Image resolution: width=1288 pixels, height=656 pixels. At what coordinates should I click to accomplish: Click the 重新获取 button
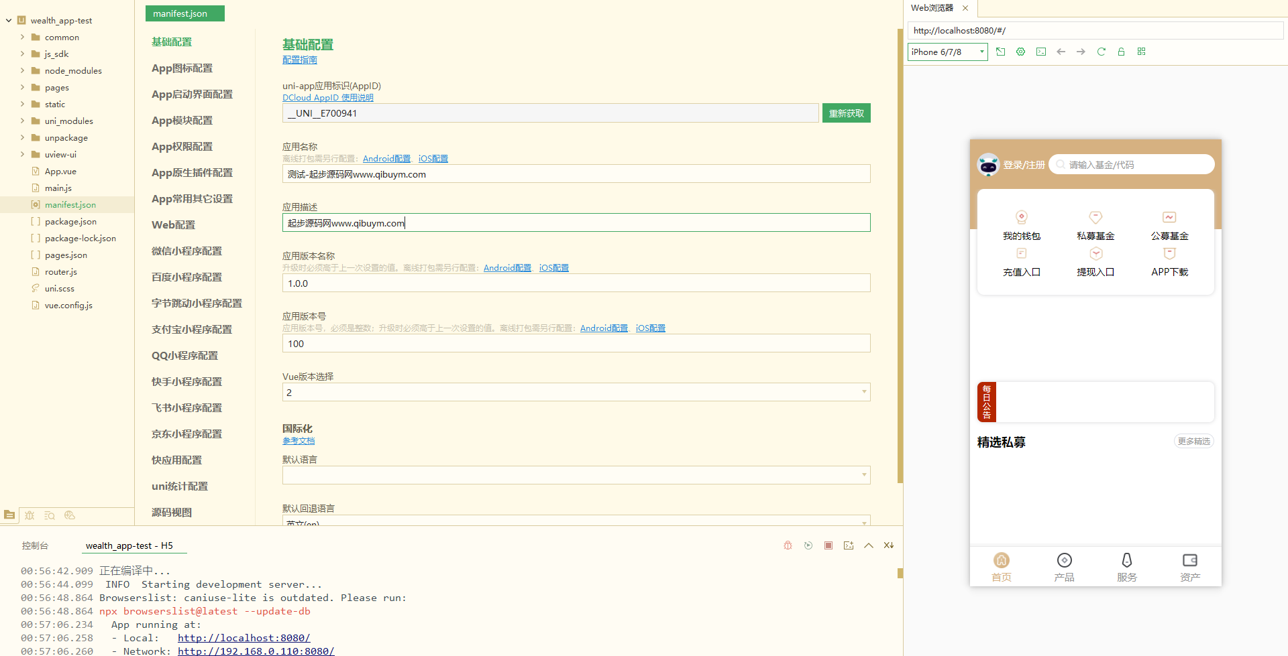click(846, 113)
